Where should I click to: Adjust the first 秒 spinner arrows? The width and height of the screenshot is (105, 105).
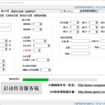click(x=6, y=41)
